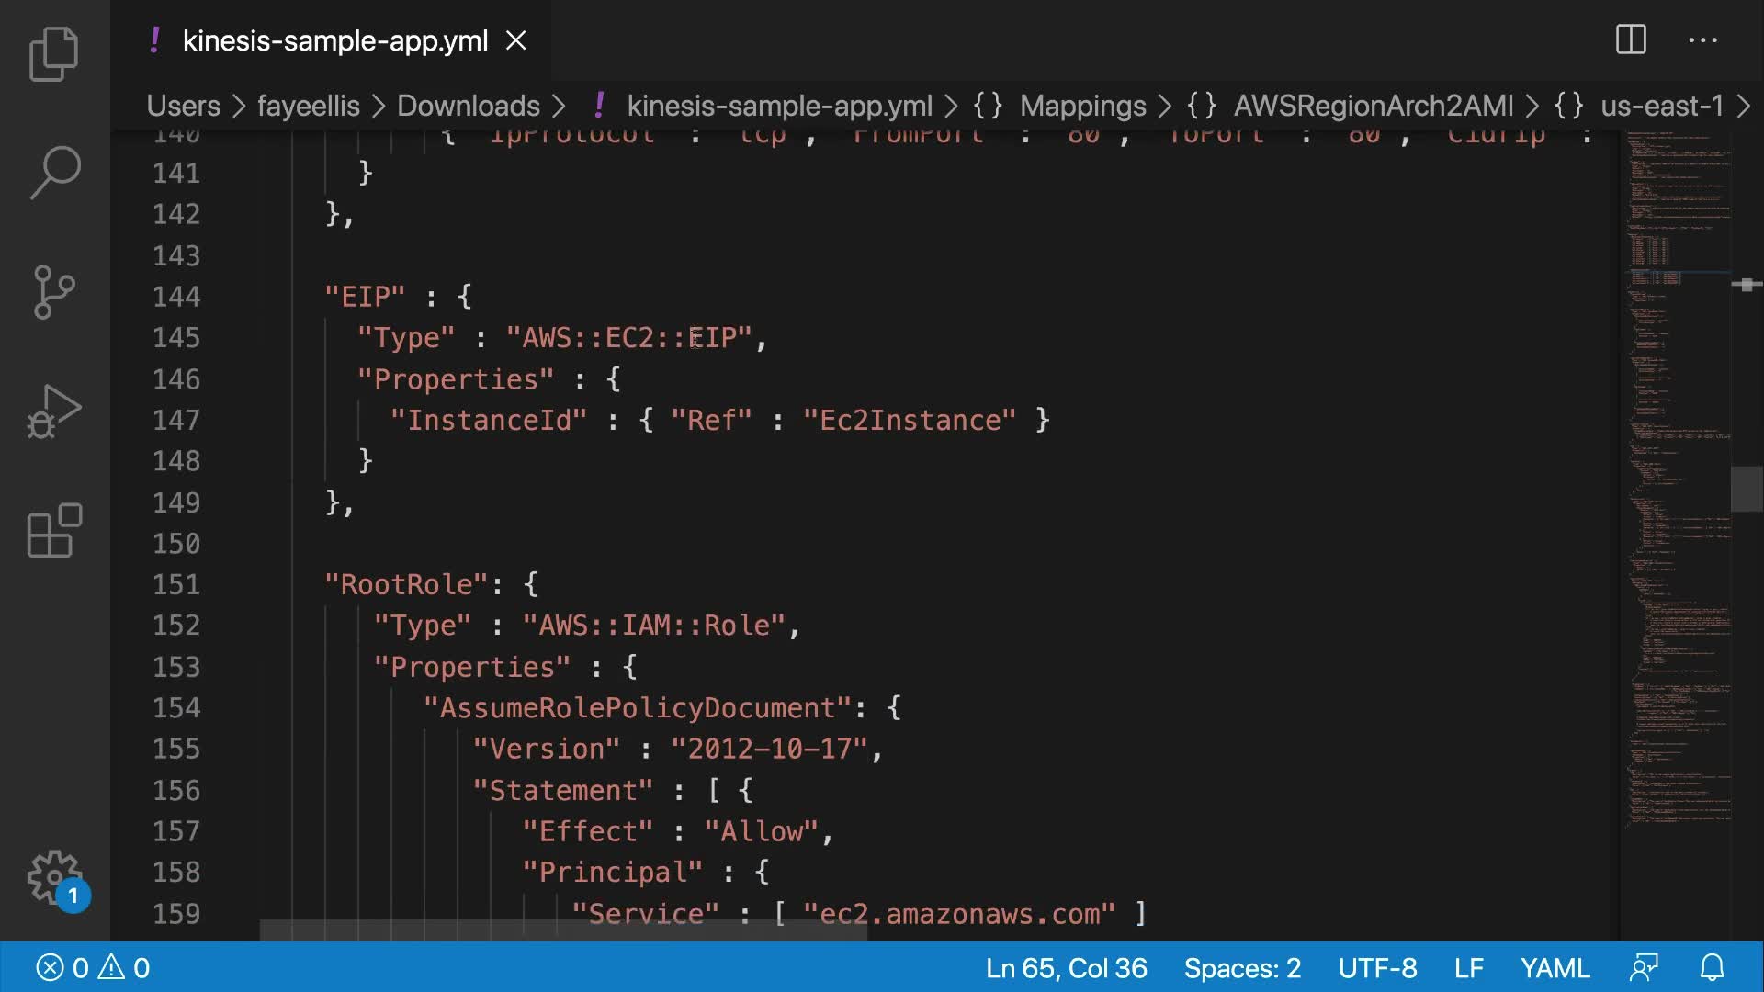The height and width of the screenshot is (992, 1764).
Task: Open the Run and Debug view
Action: click(54, 411)
